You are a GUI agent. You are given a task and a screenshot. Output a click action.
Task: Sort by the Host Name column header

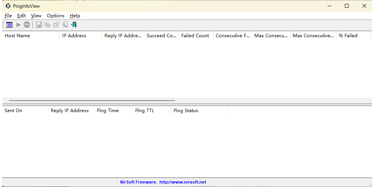(31, 36)
